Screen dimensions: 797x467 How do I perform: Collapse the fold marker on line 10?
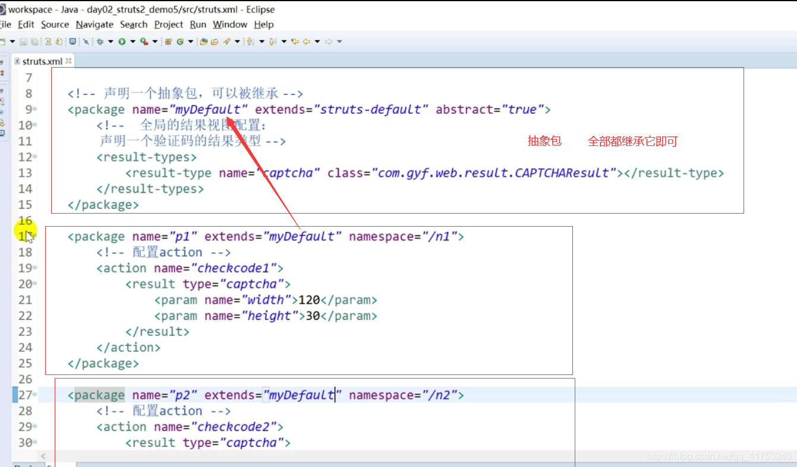click(34, 125)
